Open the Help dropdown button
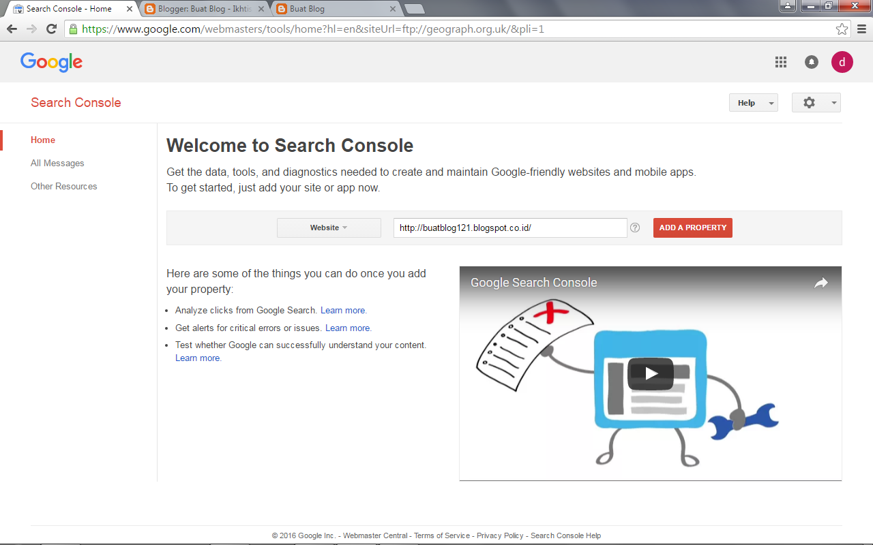This screenshot has width=873, height=545. click(754, 103)
